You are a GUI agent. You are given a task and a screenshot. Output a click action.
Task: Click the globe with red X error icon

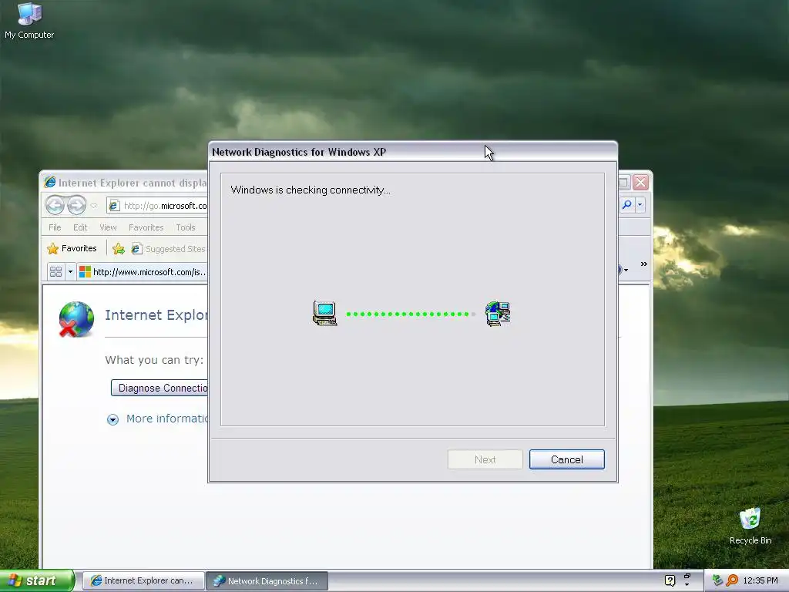coord(76,319)
